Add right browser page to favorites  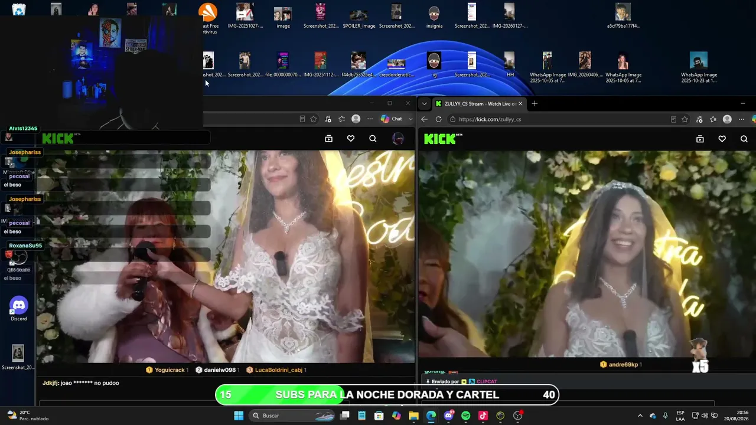click(685, 119)
